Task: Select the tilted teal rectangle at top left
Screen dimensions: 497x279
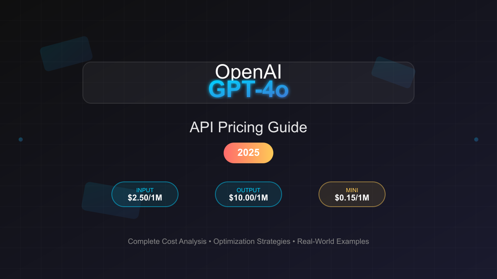Action: point(66,54)
